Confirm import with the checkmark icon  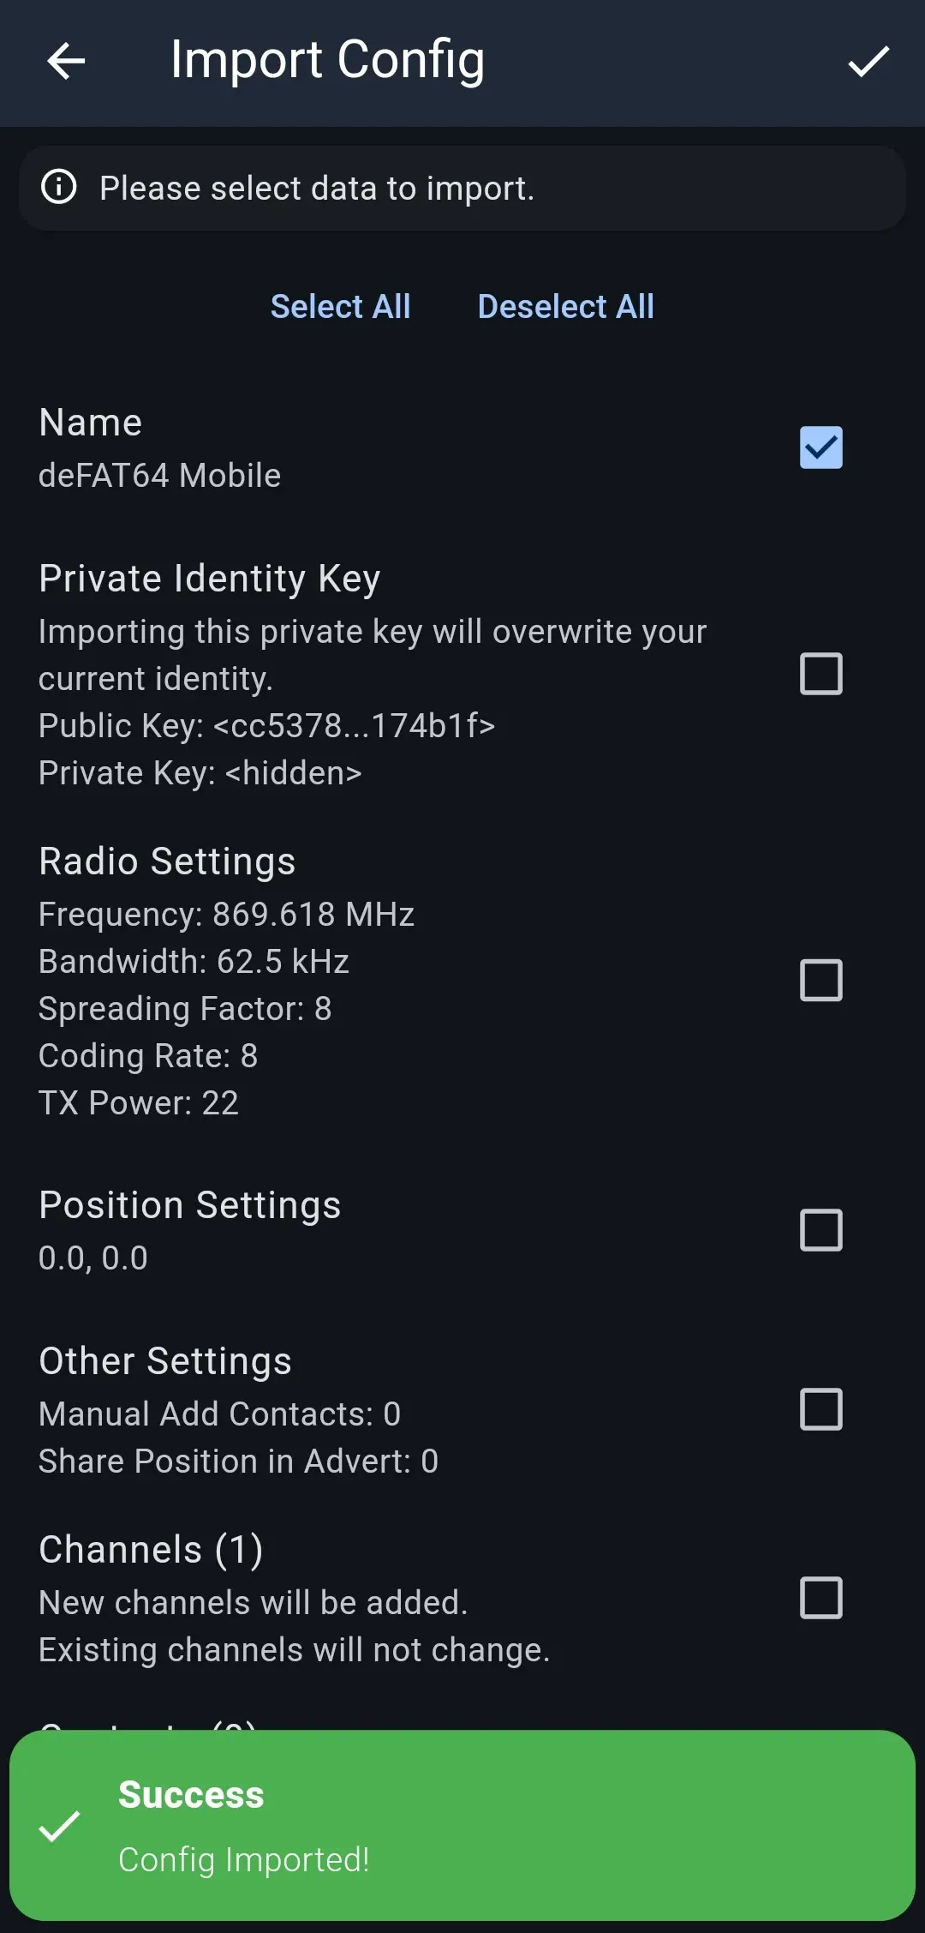click(868, 62)
